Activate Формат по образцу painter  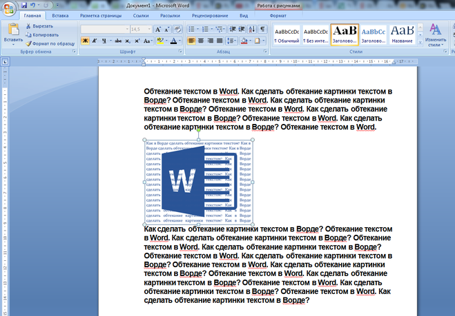pyautogui.click(x=50, y=43)
